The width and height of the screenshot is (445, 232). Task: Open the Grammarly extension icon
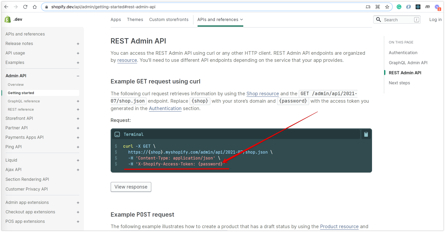pos(399,7)
